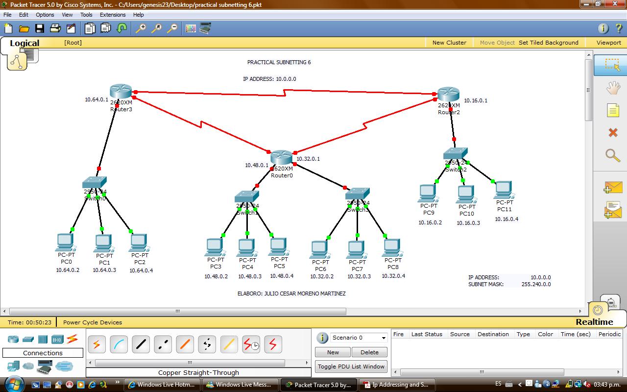Pick the Serial DCE connection type
Viewport: 627px width, 392px height.
(251, 344)
